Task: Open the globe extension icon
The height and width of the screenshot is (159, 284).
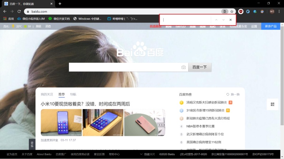Action: pyautogui.click(x=255, y=11)
